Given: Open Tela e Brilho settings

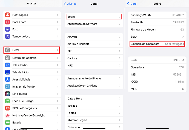Looking at the screenshot, I should [x=32, y=65].
